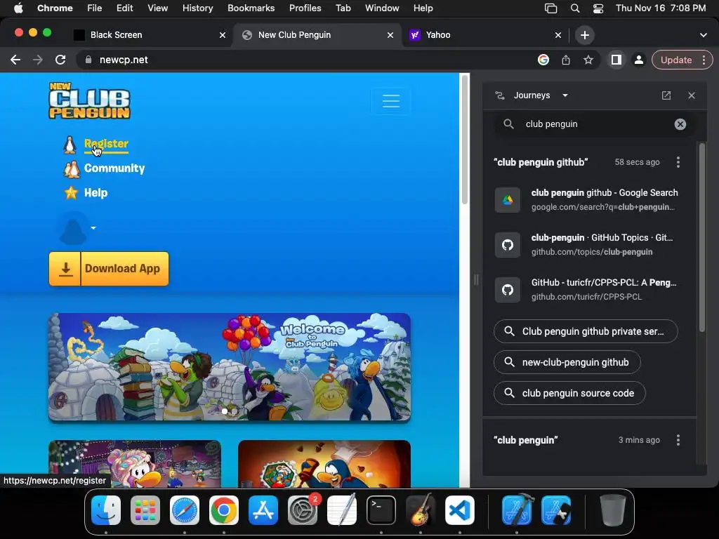Viewport: 719px width, 539px height.
Task: Expand the penguin silhouette account dropdown
Action: (76, 228)
